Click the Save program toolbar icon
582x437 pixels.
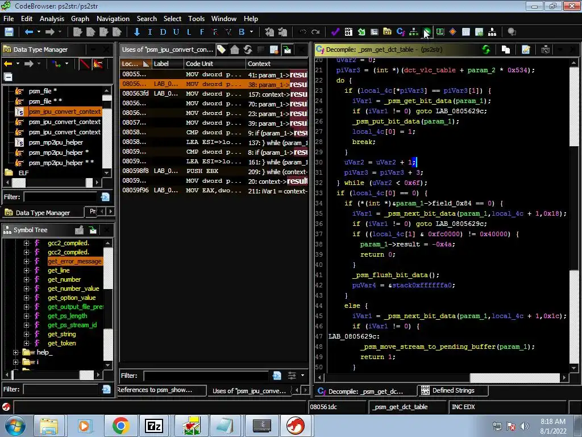(9, 32)
